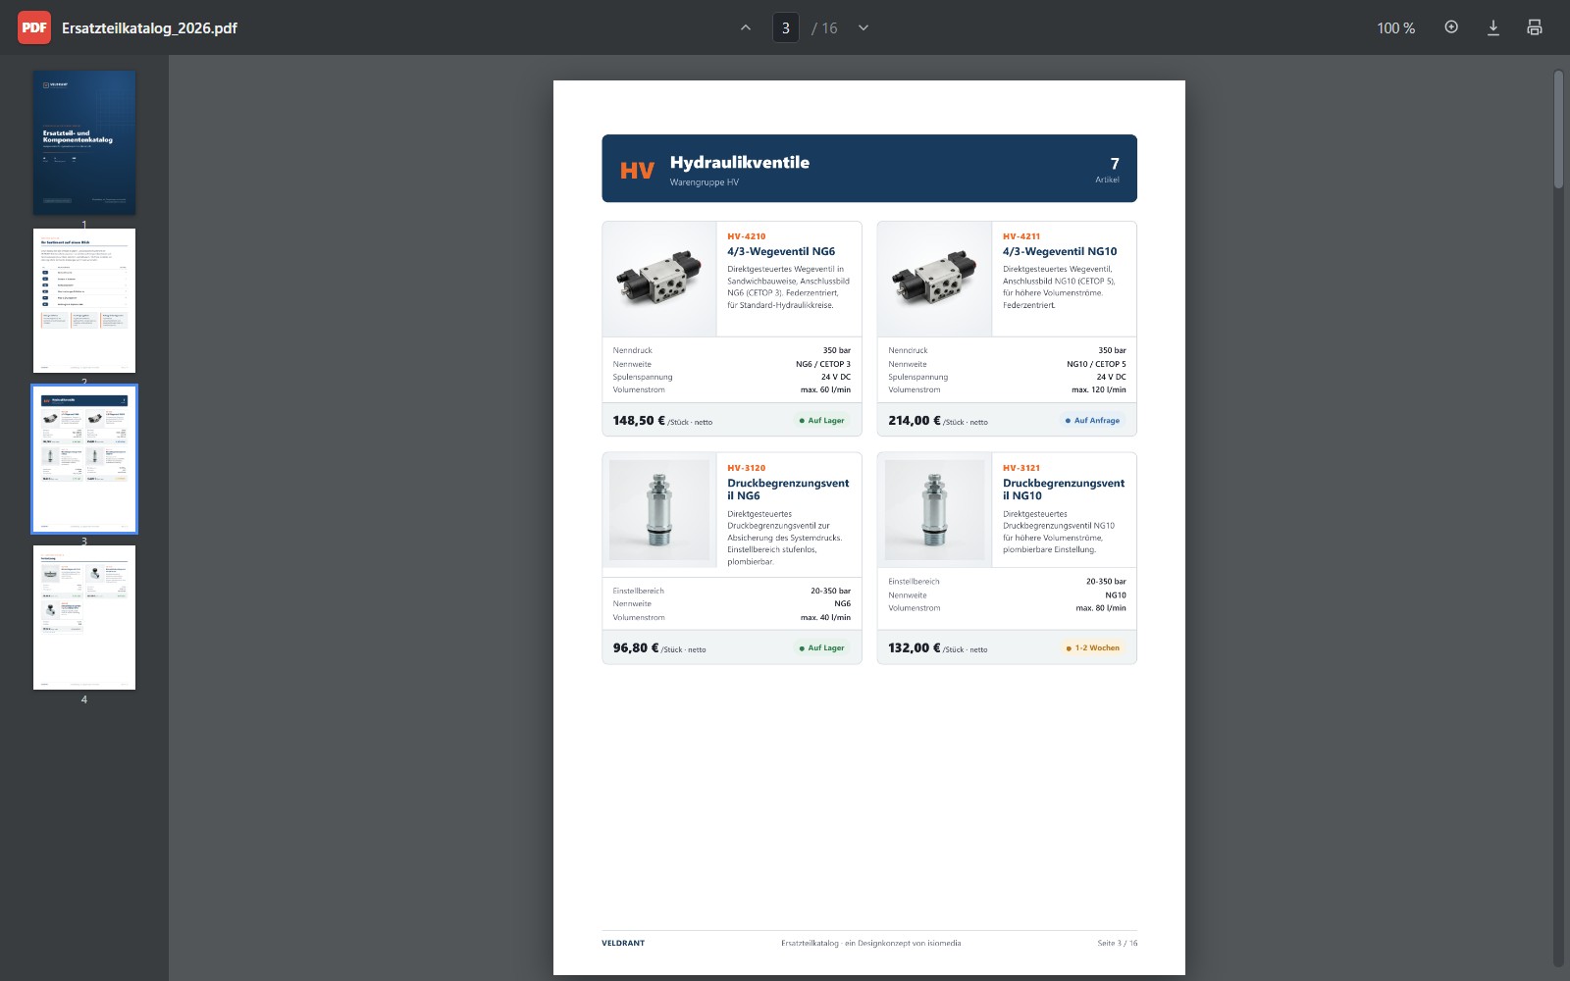Click the / 16 total pages label
The image size is (1570, 981).
(x=824, y=28)
